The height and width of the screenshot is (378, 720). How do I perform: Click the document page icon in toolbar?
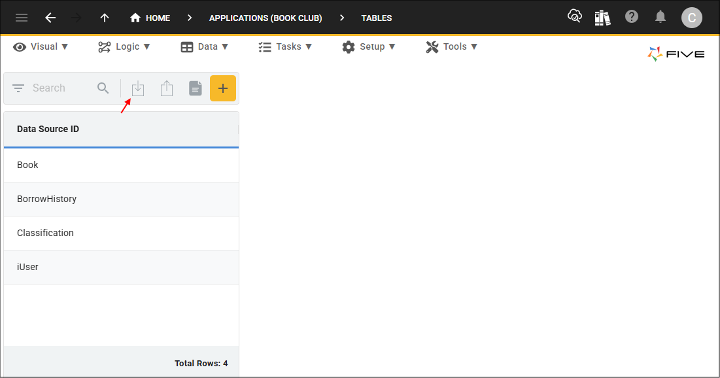click(195, 88)
